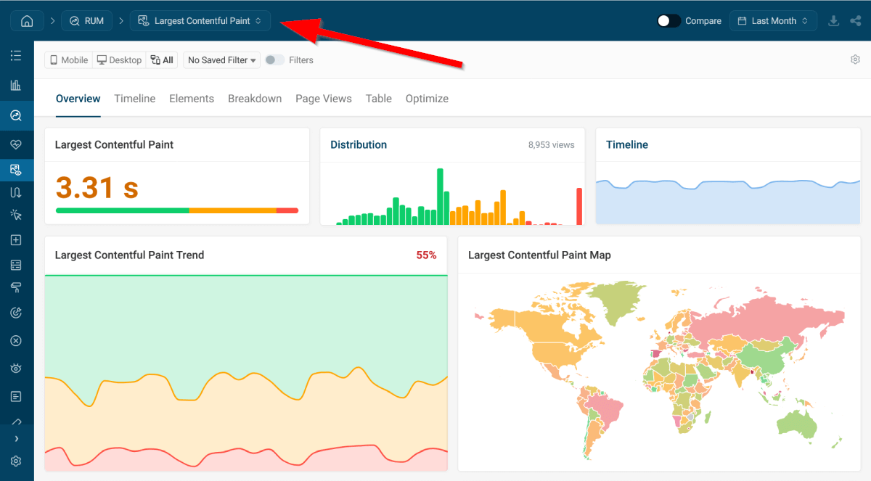Expand the No Saved Filter dropdown

(221, 59)
